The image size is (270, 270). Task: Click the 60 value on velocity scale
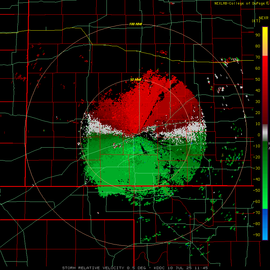coord(258,68)
